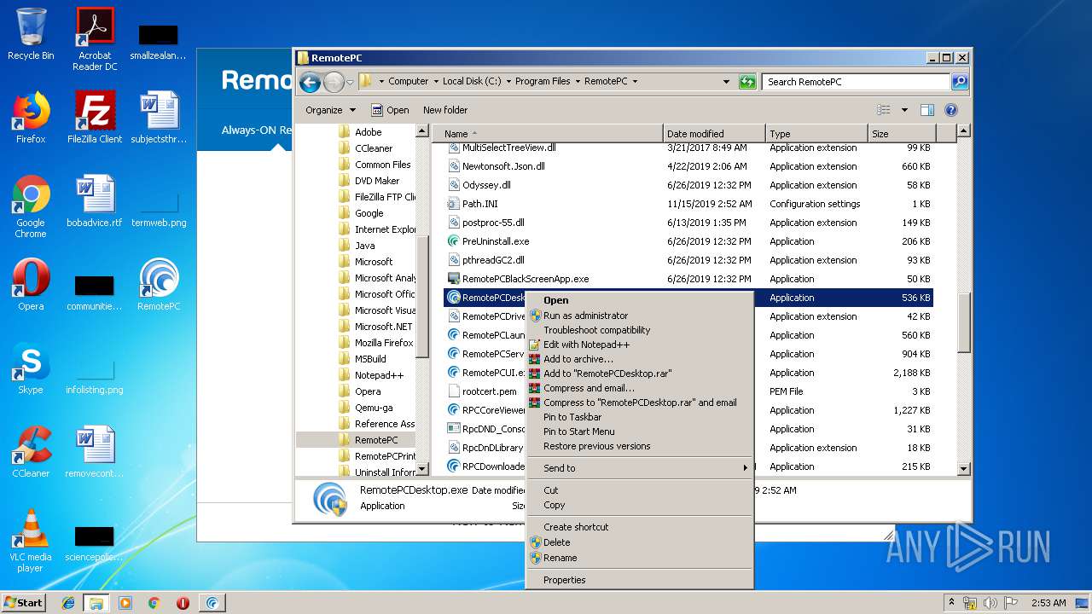Screen dimensions: 1092x614
Task: Click the file list vertical scrollbar thumb
Action: pos(963,323)
